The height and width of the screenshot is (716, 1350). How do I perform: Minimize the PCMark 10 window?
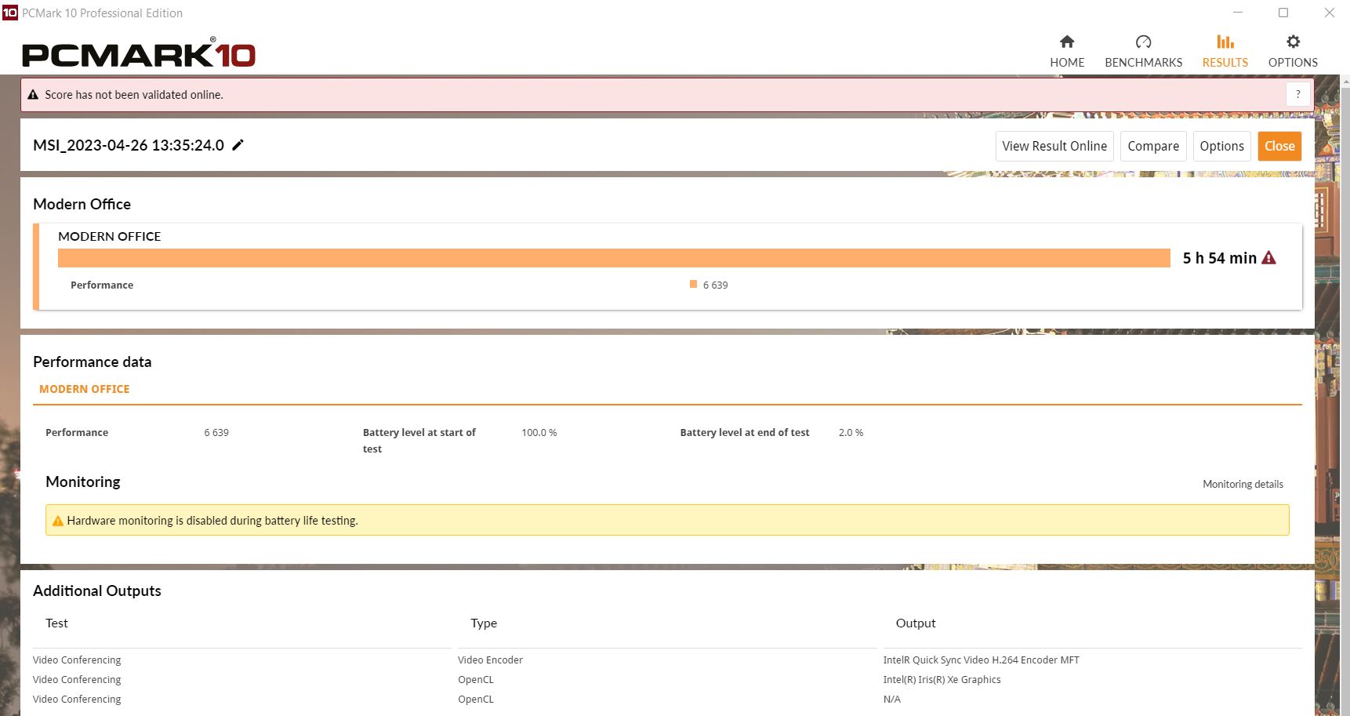1238,13
